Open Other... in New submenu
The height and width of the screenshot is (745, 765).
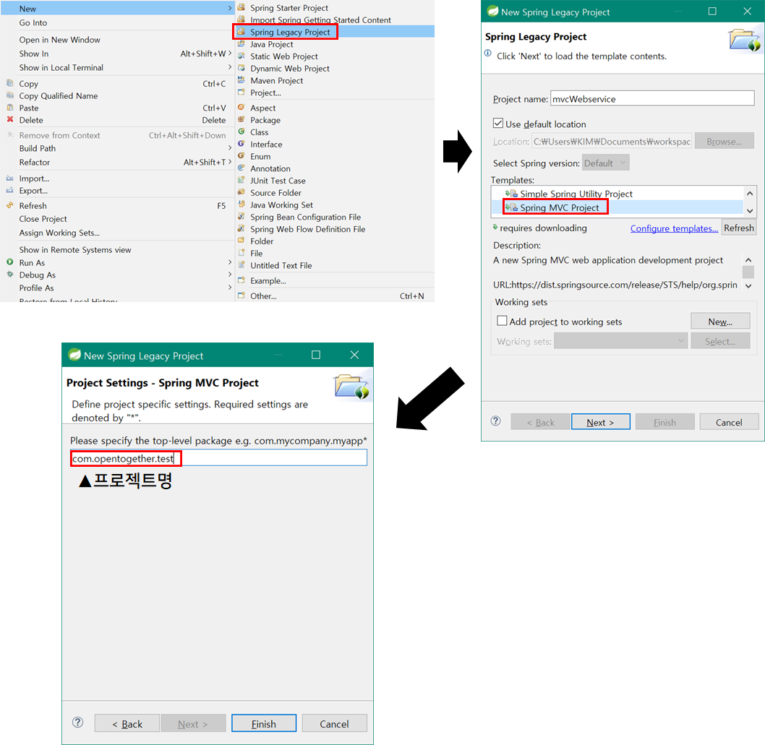pyautogui.click(x=335, y=296)
